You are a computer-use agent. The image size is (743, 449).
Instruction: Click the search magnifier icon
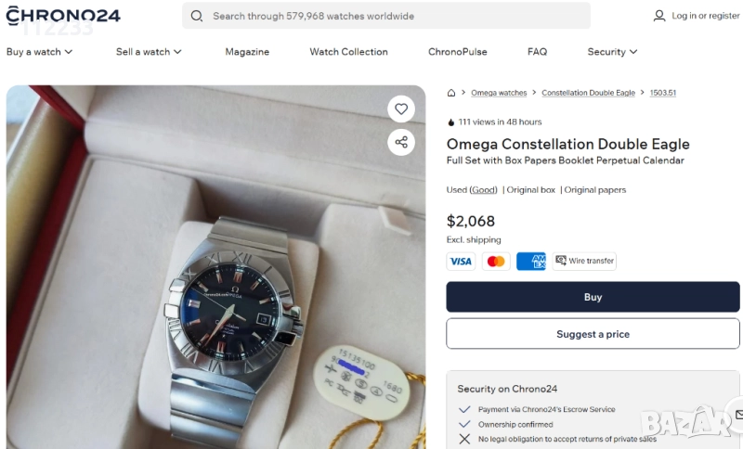point(197,16)
